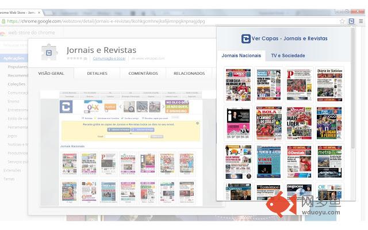This screenshot has width=368, height=230.
Task: Follow the Comunicação e Social category link
Action: tap(109, 58)
